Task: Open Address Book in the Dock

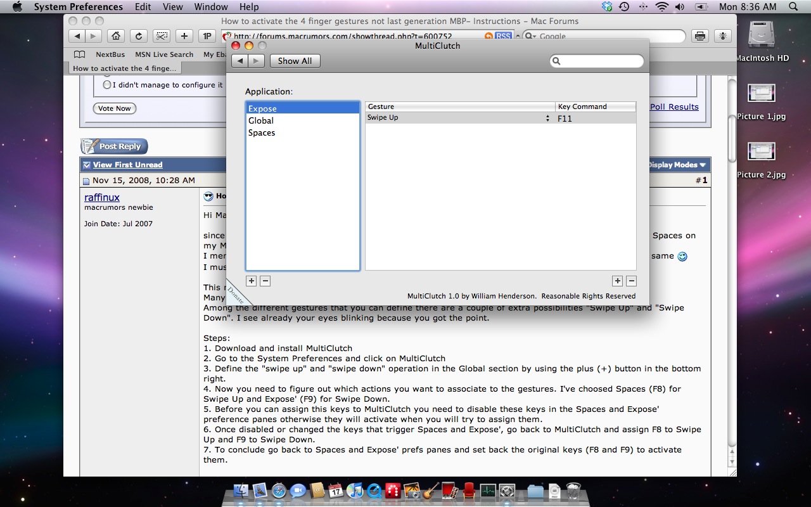Action: tap(317, 491)
